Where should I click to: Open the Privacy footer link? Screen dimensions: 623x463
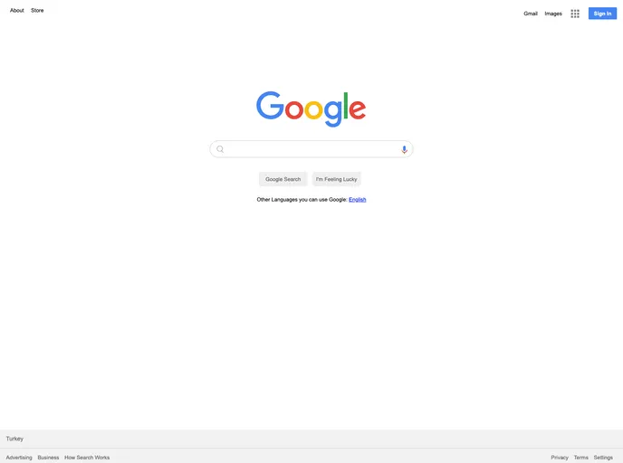[x=560, y=458]
